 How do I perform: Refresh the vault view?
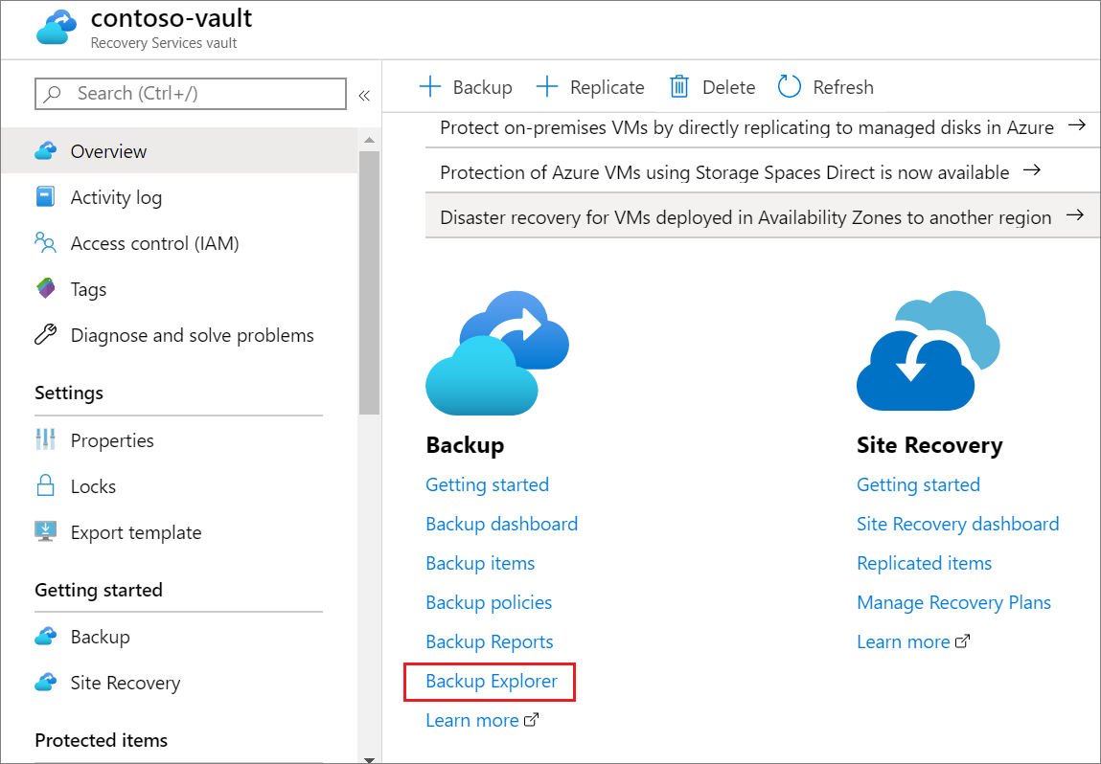(825, 86)
